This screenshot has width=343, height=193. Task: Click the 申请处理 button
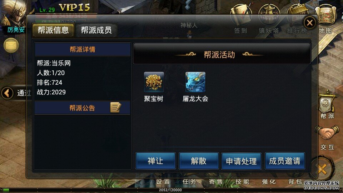(x=241, y=161)
